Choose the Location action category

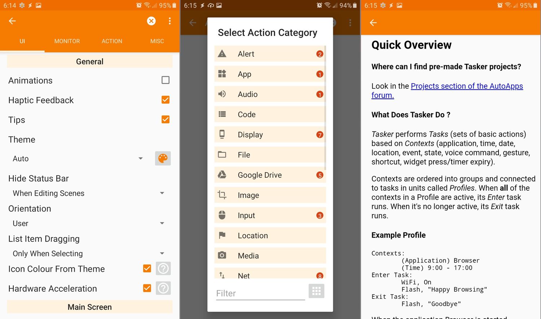[x=270, y=235]
